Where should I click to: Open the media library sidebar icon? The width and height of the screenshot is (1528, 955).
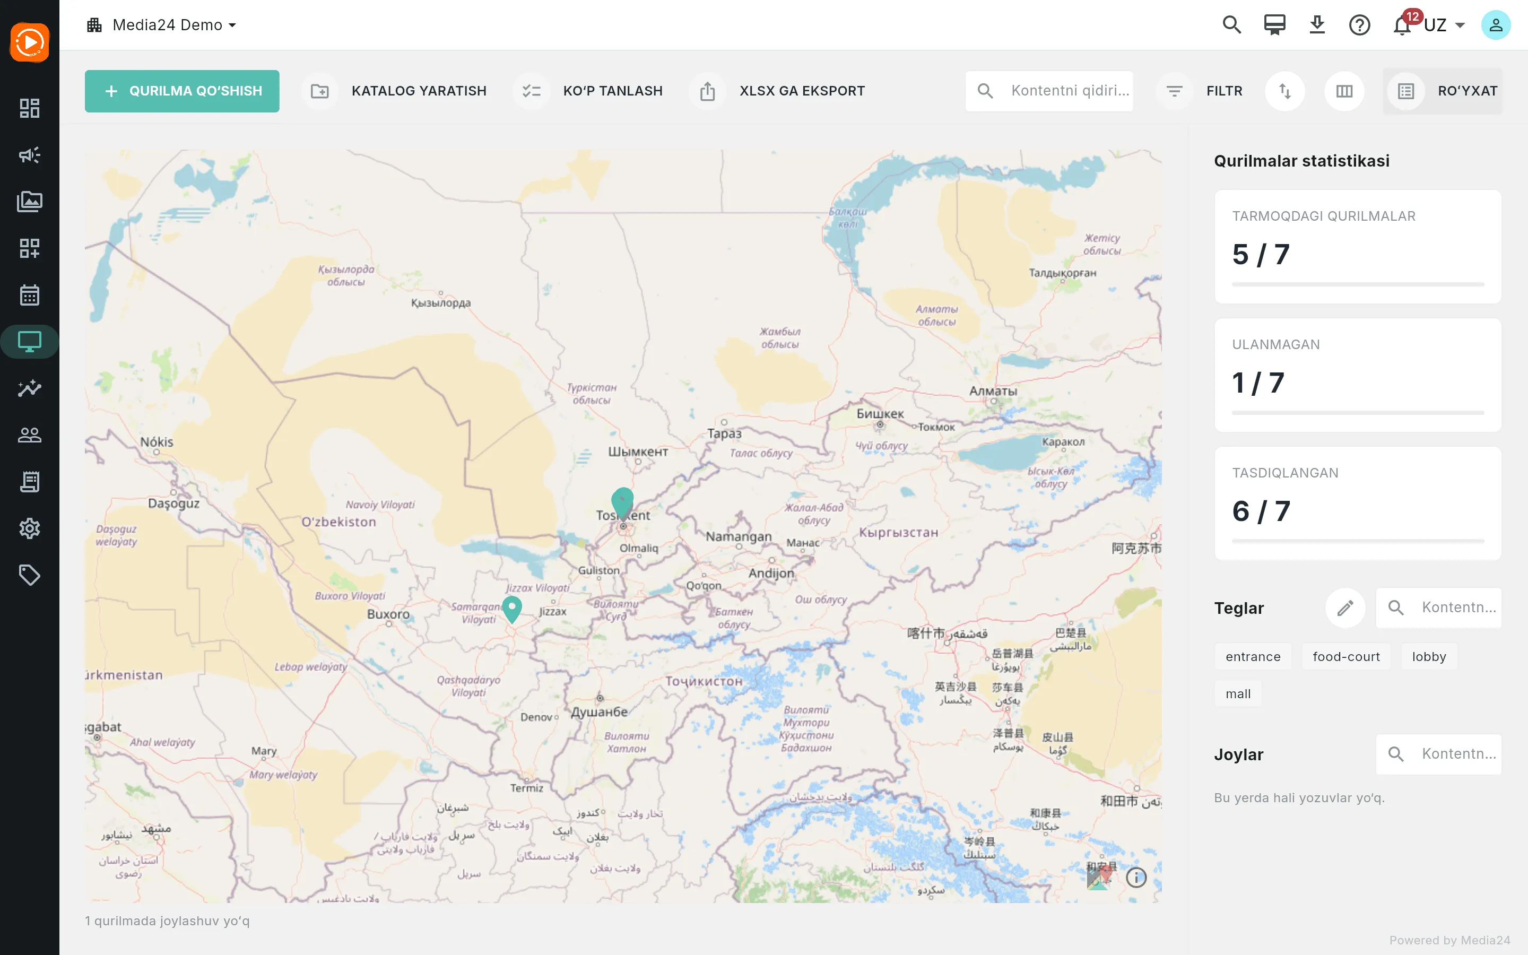30,202
